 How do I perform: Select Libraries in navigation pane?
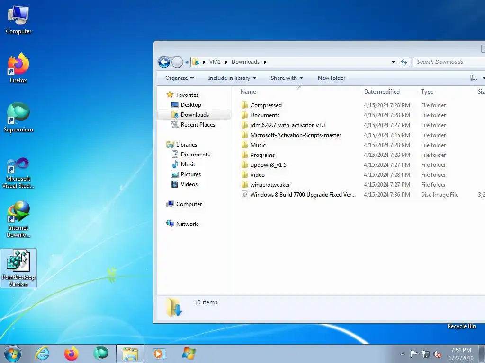[x=186, y=145]
